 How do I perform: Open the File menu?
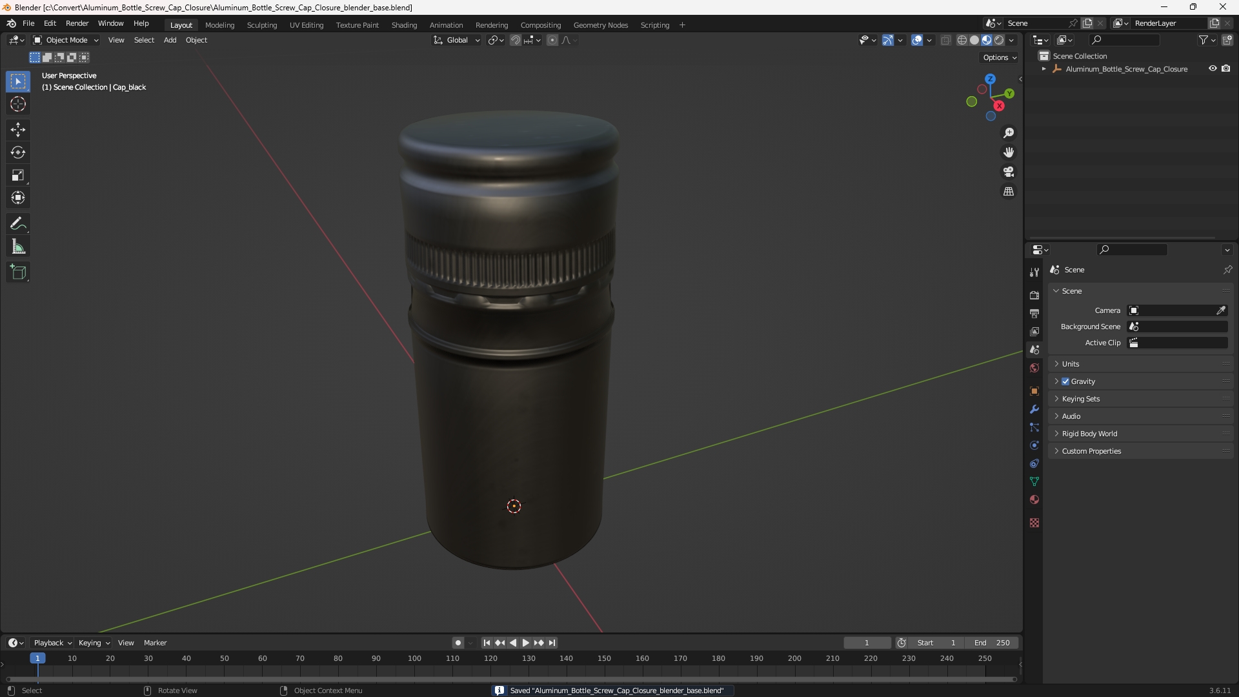[x=28, y=23]
